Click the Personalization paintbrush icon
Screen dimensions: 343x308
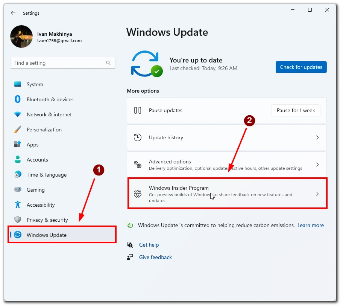click(18, 130)
